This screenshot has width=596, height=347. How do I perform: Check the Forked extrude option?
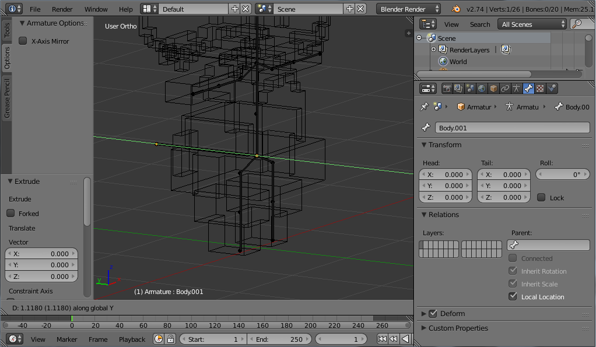click(x=10, y=214)
